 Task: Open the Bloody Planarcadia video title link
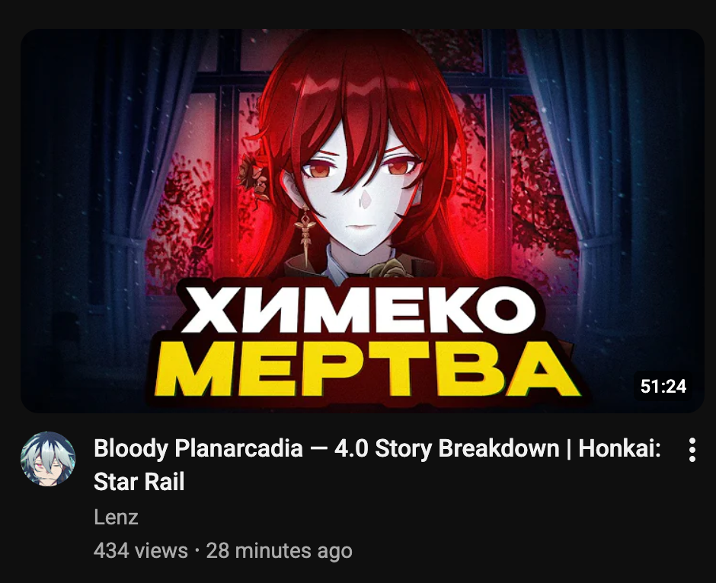point(377,465)
